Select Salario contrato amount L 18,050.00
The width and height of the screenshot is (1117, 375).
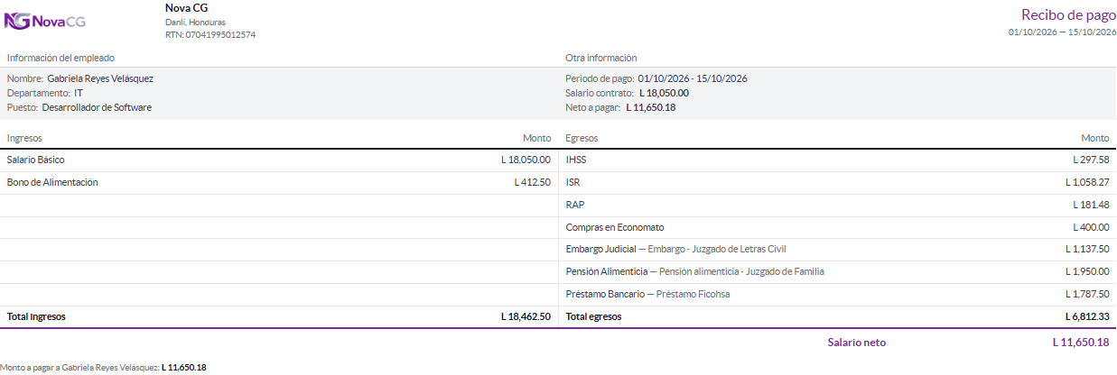664,93
